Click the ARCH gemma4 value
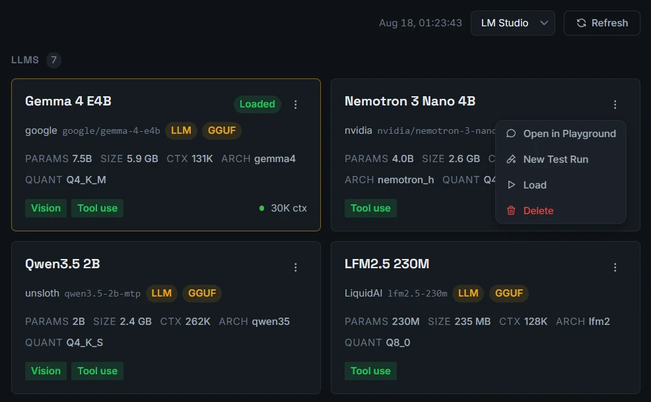651x402 pixels. pos(275,159)
